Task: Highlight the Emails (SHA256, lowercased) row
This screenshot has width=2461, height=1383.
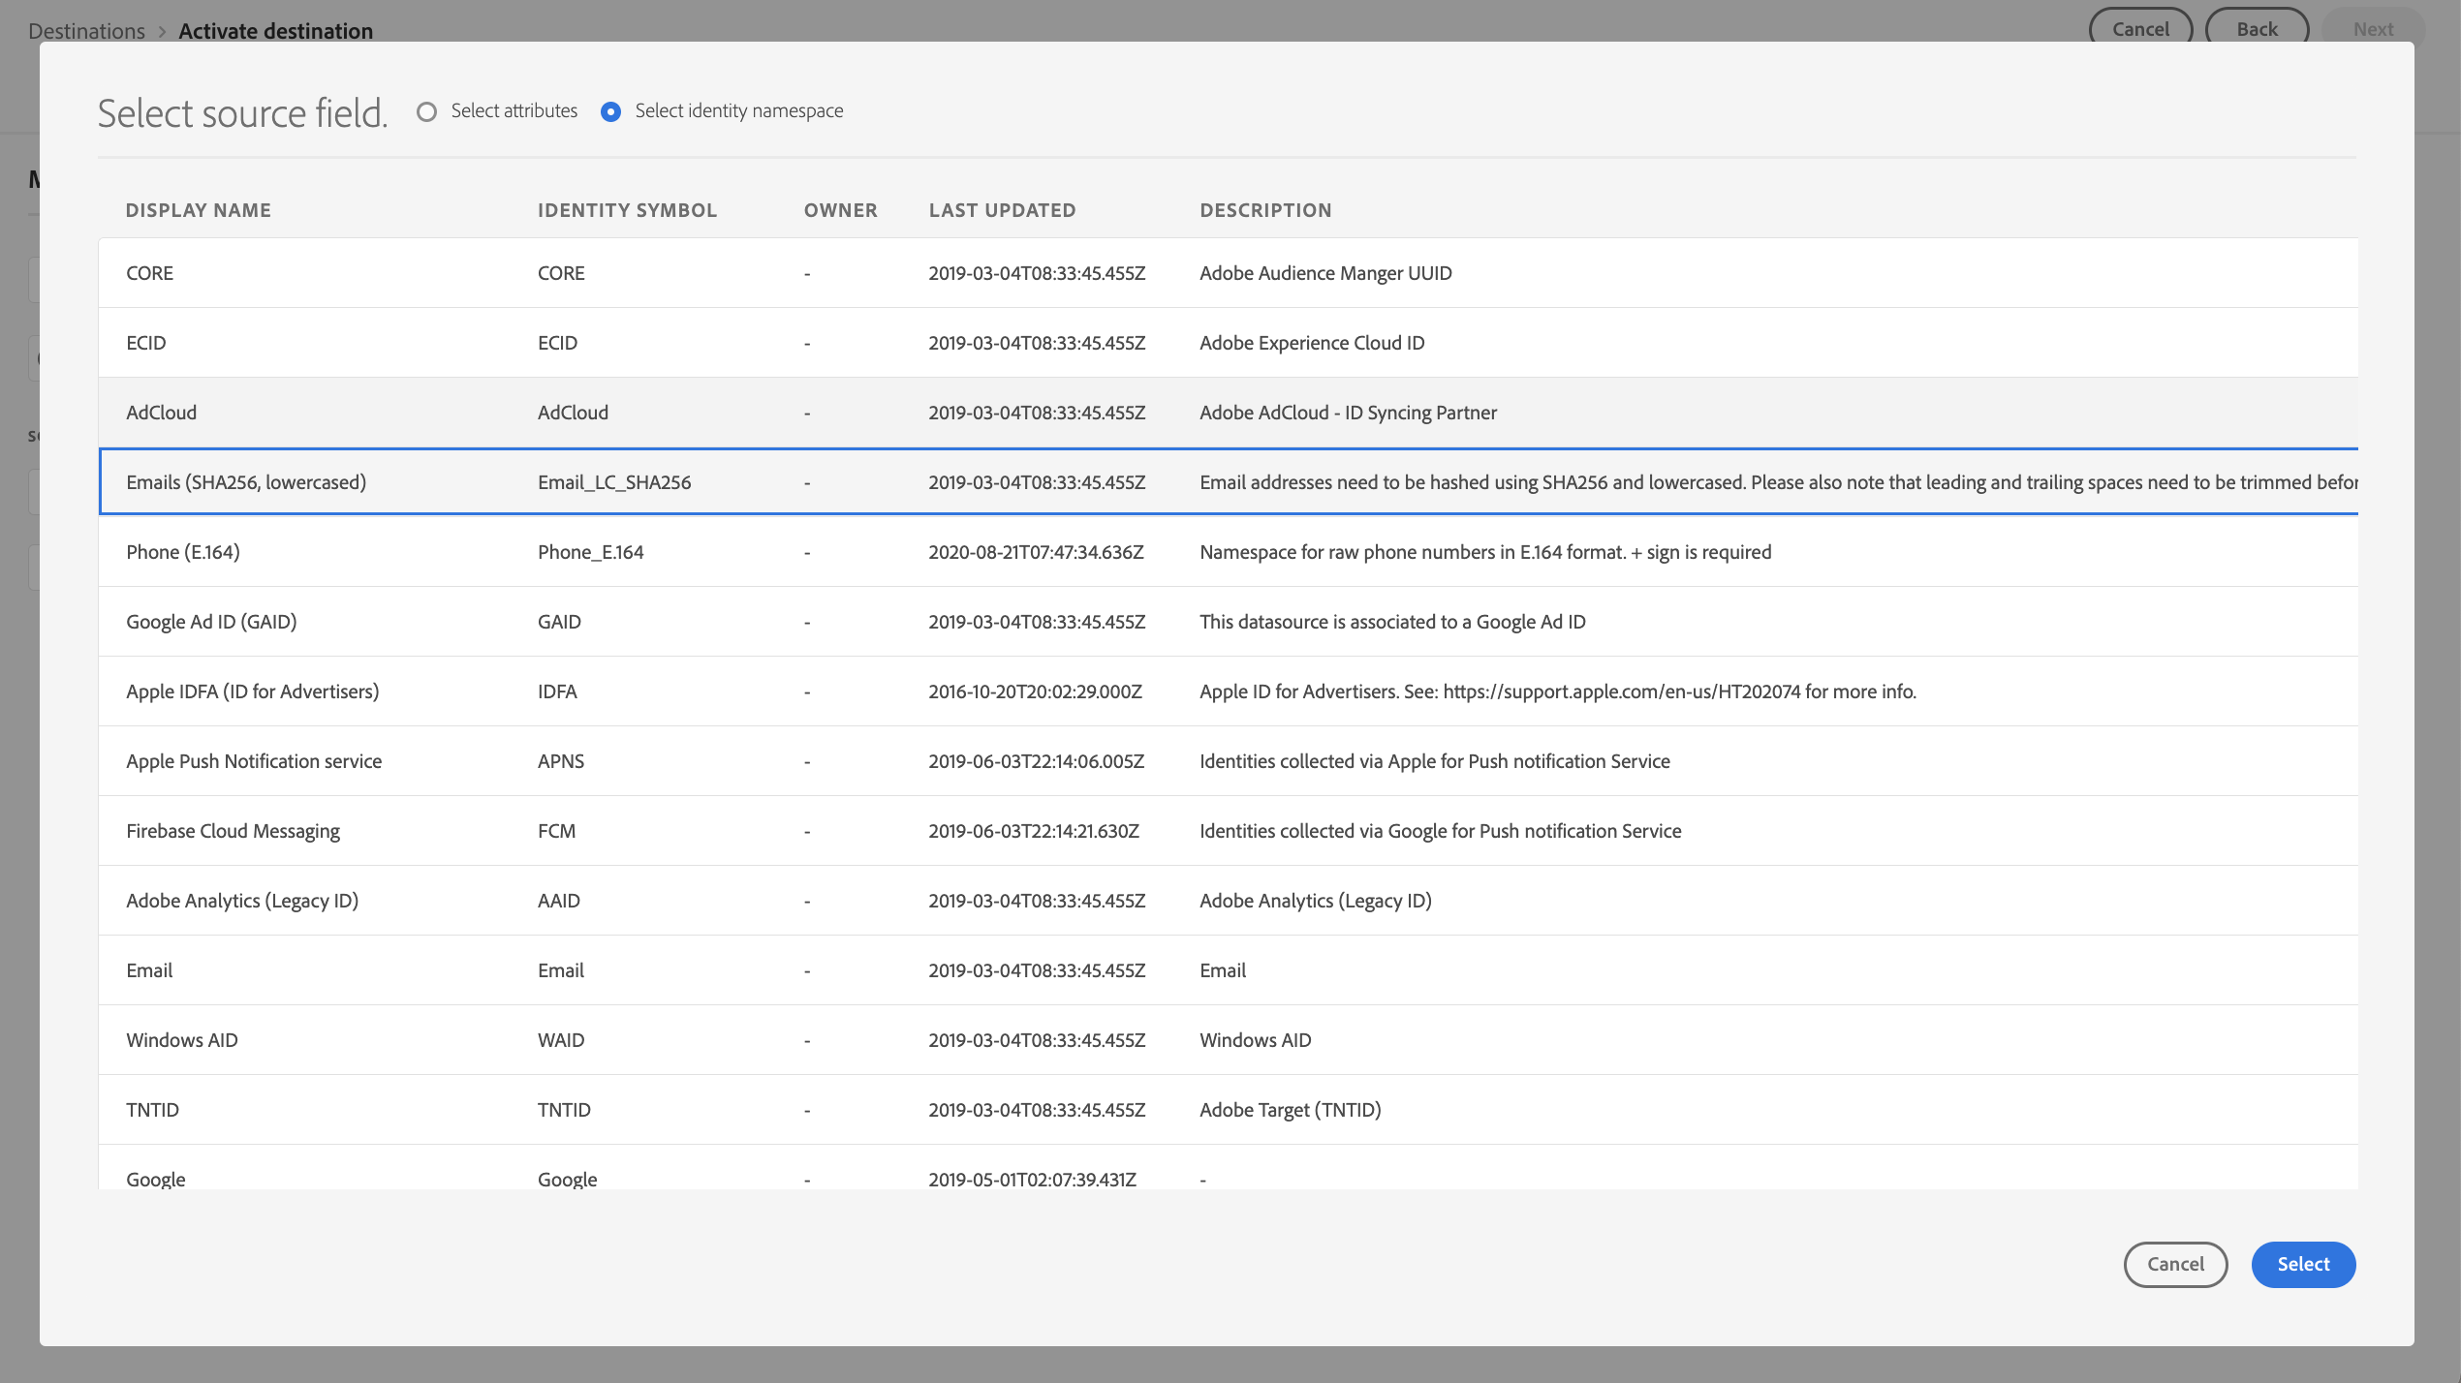Action: pyautogui.click(x=1228, y=481)
